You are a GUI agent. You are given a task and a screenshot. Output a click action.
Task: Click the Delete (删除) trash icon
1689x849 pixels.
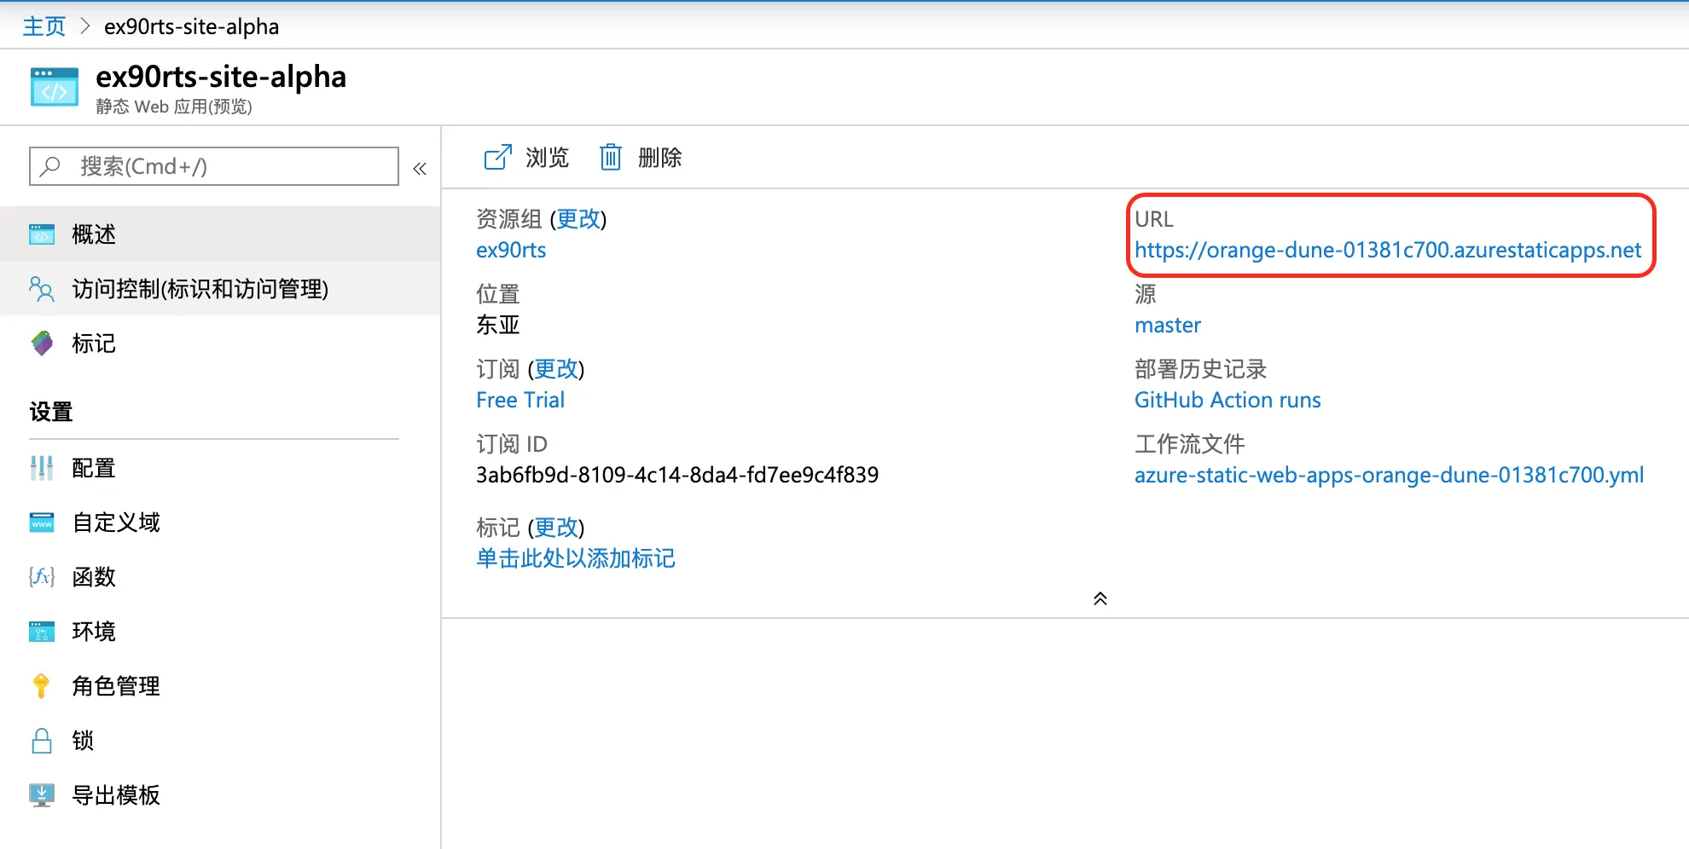point(611,158)
